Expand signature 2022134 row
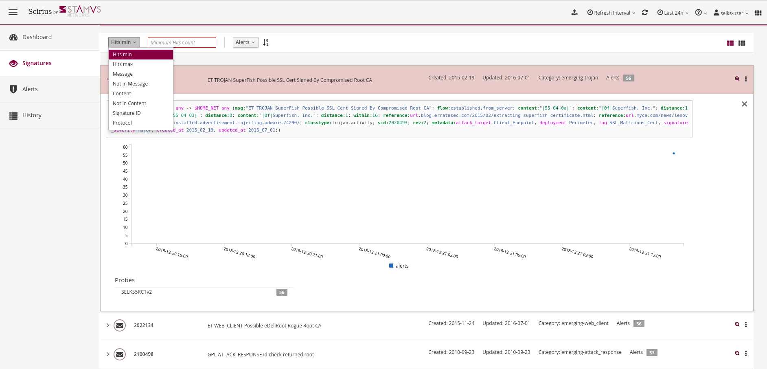Viewport: 767px width, 369px height. (107, 325)
